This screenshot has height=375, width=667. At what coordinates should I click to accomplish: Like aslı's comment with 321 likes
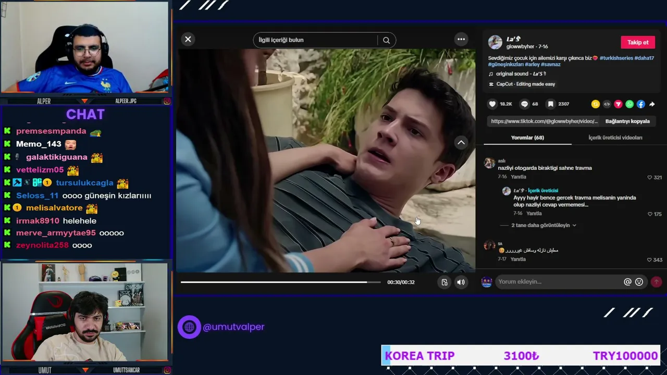pyautogui.click(x=650, y=178)
